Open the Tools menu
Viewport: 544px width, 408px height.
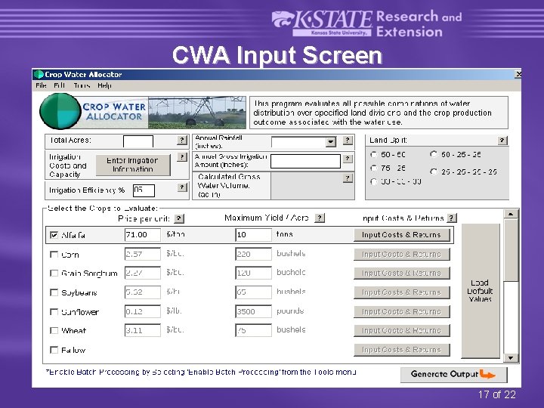(82, 85)
